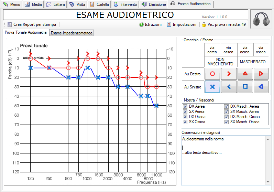Screen dimensions: 274x192
Task: Select left ear unmasked bone conduction arrow
Action: point(229,87)
